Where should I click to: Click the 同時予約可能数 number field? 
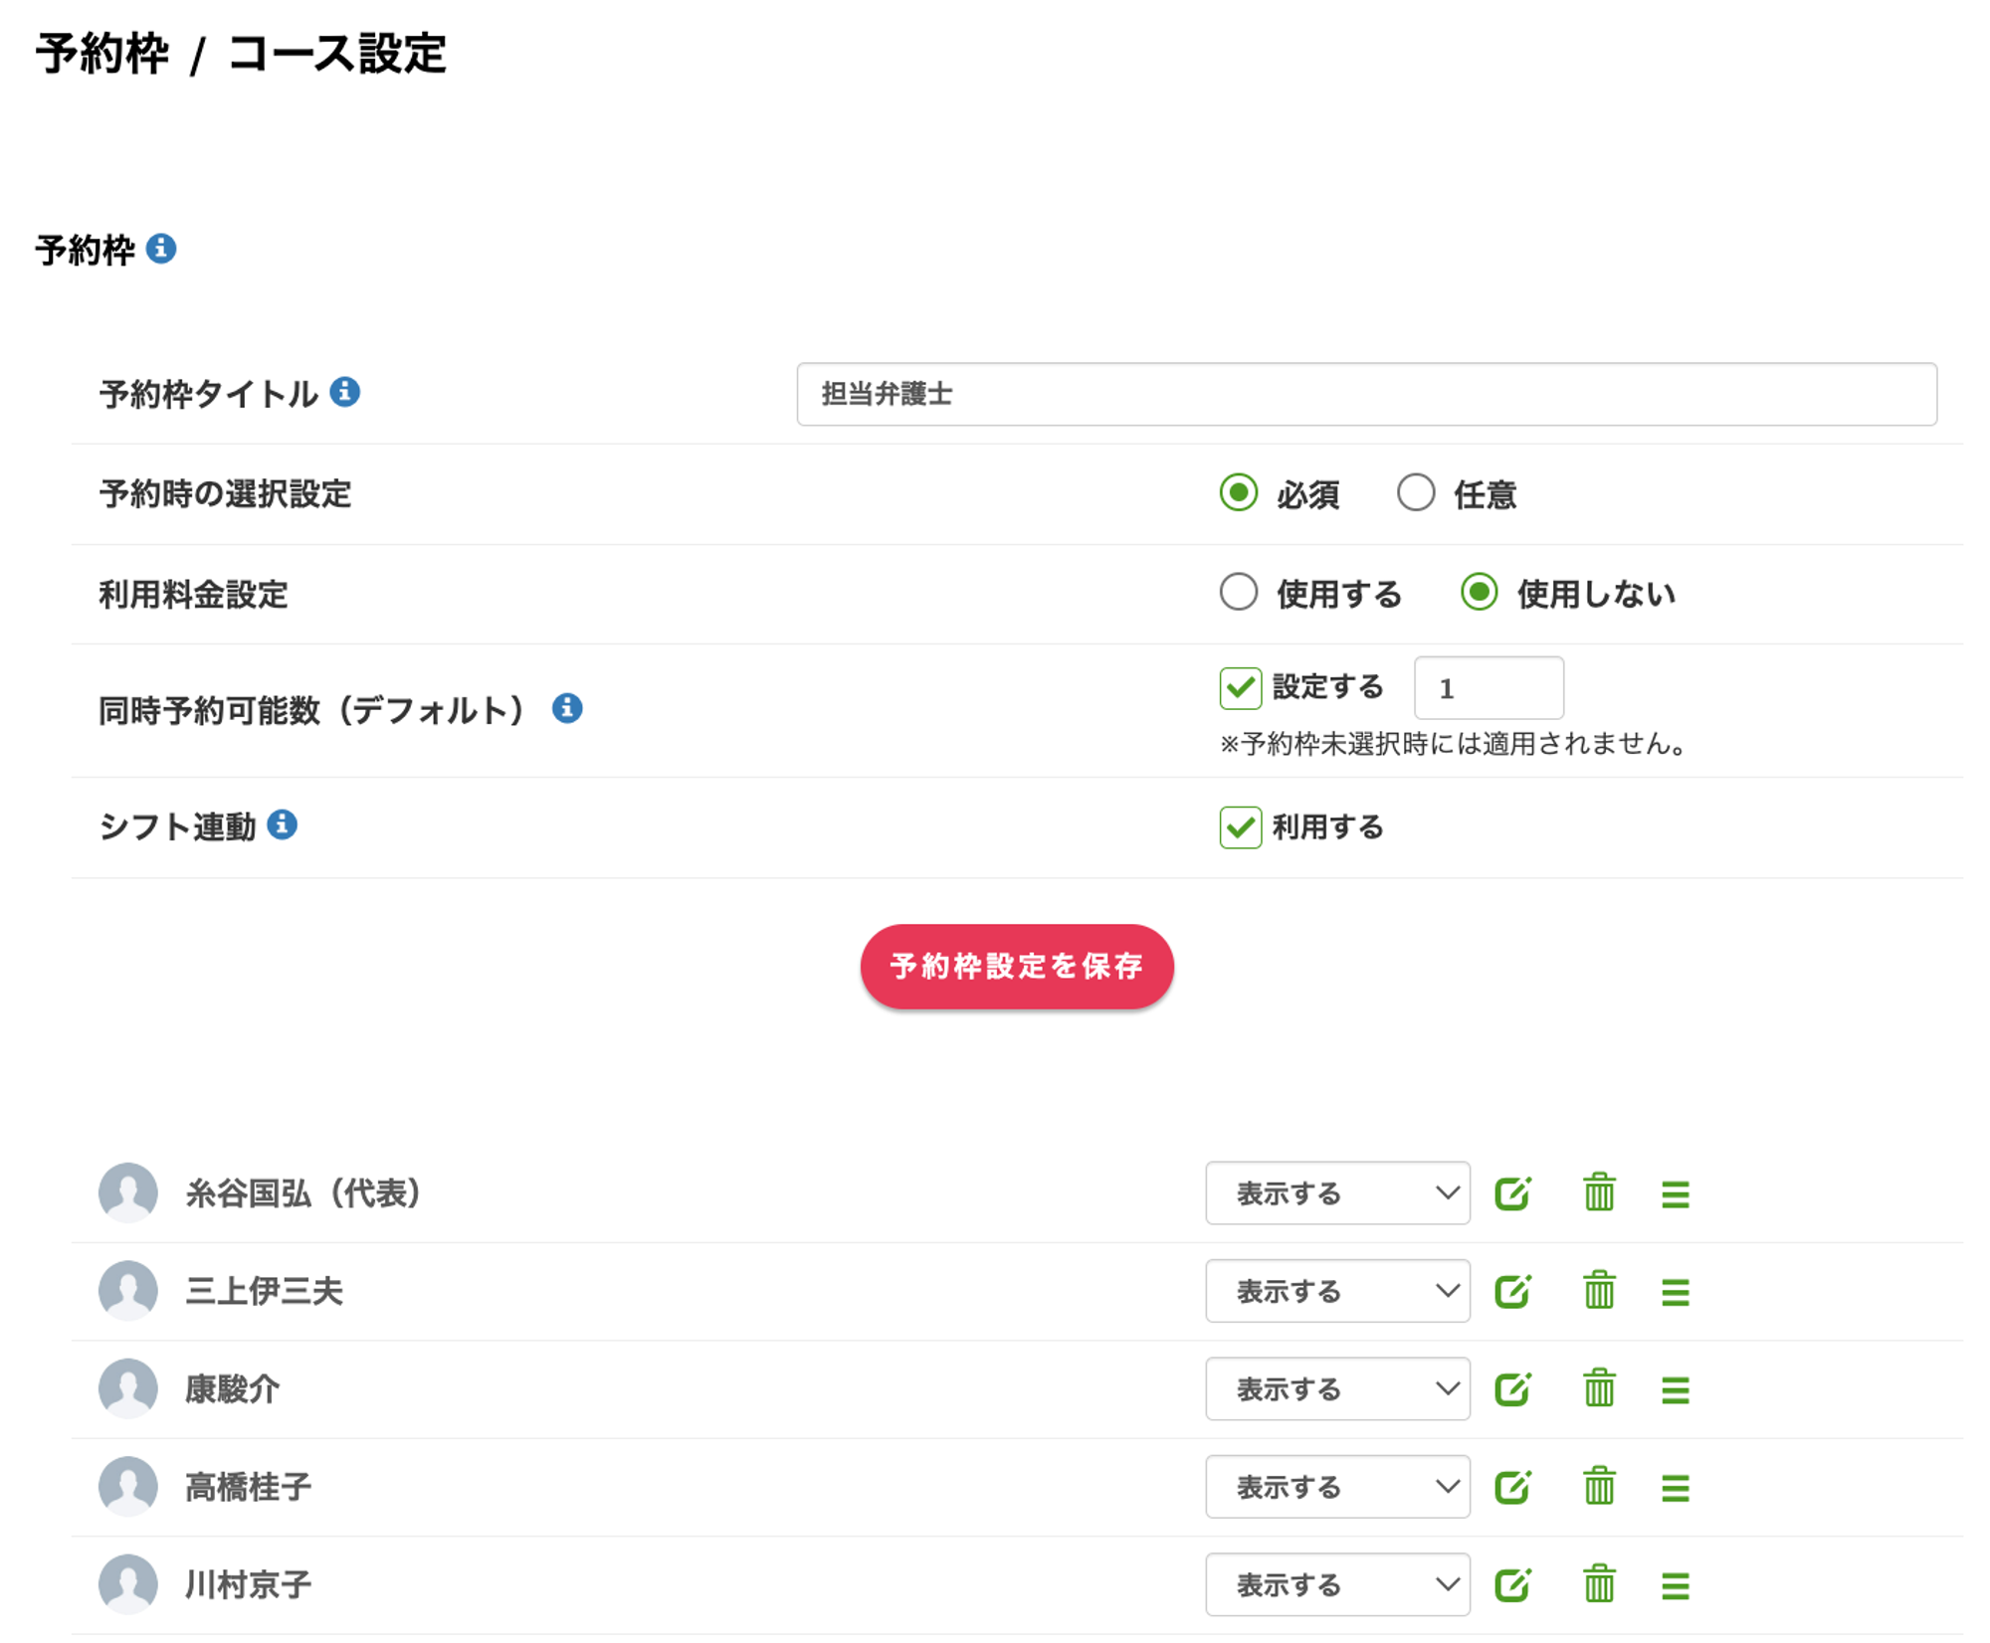pos(1489,688)
